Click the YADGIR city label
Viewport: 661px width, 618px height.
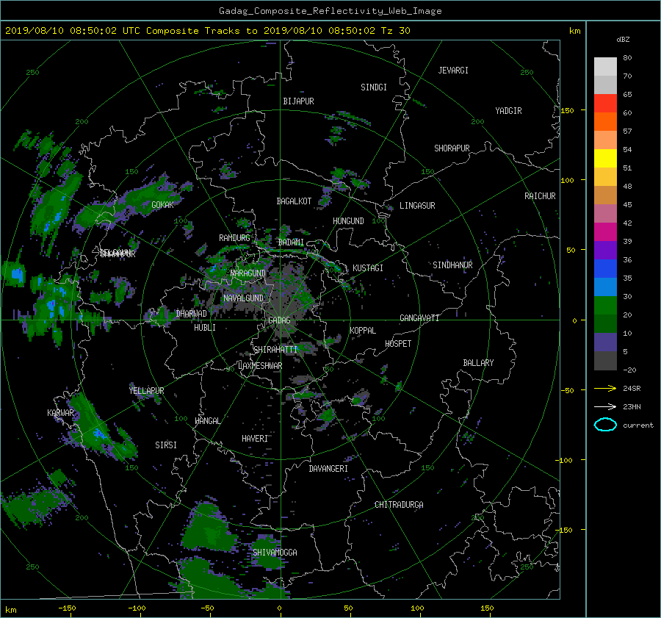508,110
